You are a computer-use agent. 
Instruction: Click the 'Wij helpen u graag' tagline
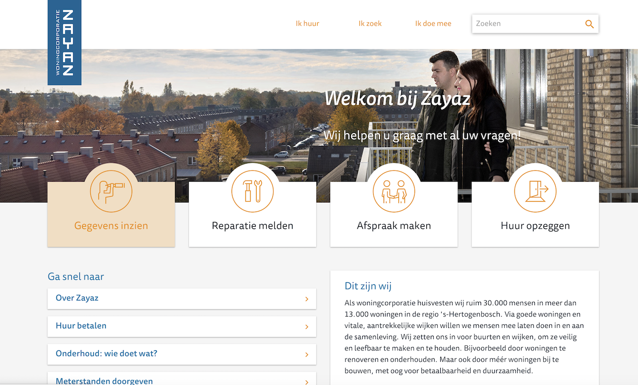423,135
